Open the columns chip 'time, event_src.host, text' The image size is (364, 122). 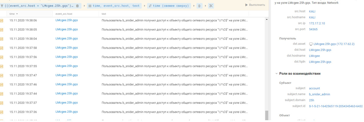(x=114, y=6)
